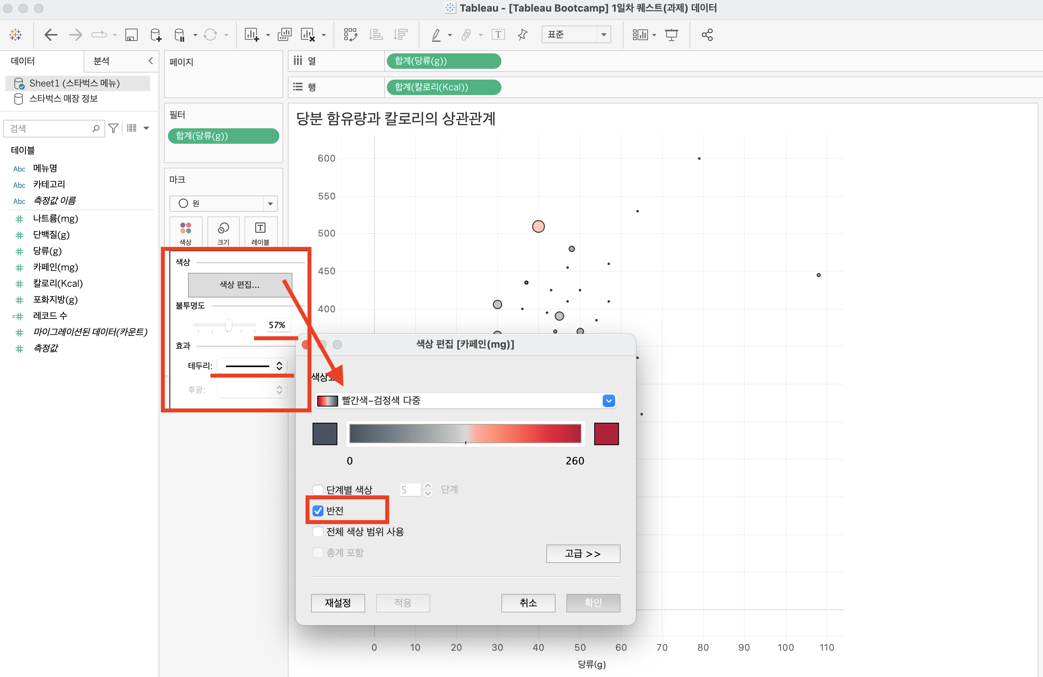Click the swap rows and columns icon
This screenshot has height=677, width=1043.
point(350,34)
